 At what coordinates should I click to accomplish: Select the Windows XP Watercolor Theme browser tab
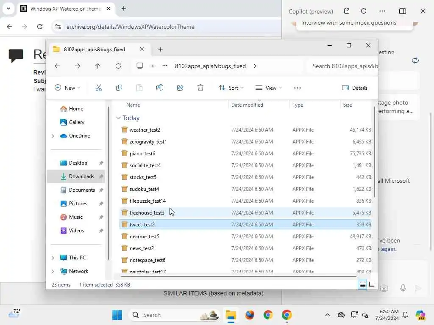pyautogui.click(x=66, y=8)
